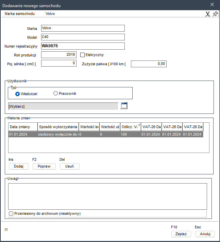Click the Wartość ub column header
The image size is (220, 242).
(x=110, y=127)
